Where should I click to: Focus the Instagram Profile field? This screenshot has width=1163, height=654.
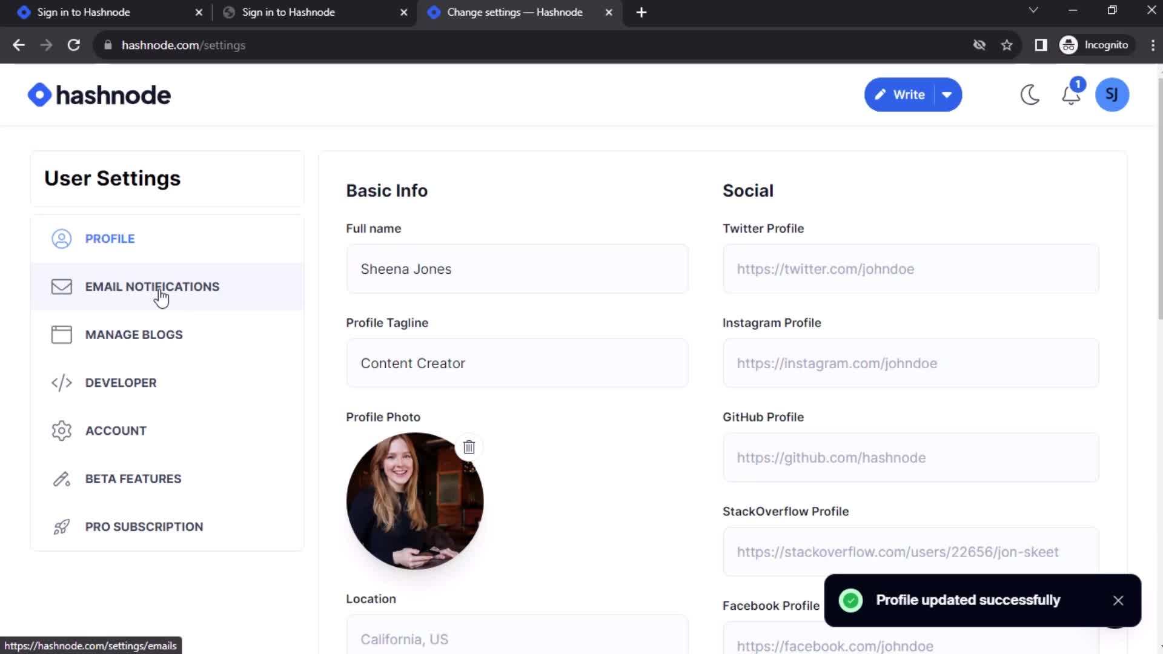[x=910, y=363]
